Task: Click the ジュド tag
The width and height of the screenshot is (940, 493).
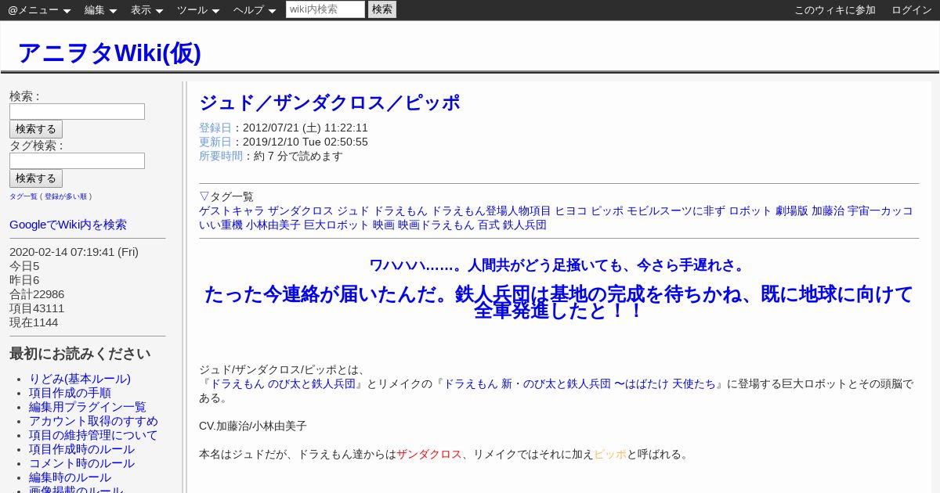Action: point(353,211)
